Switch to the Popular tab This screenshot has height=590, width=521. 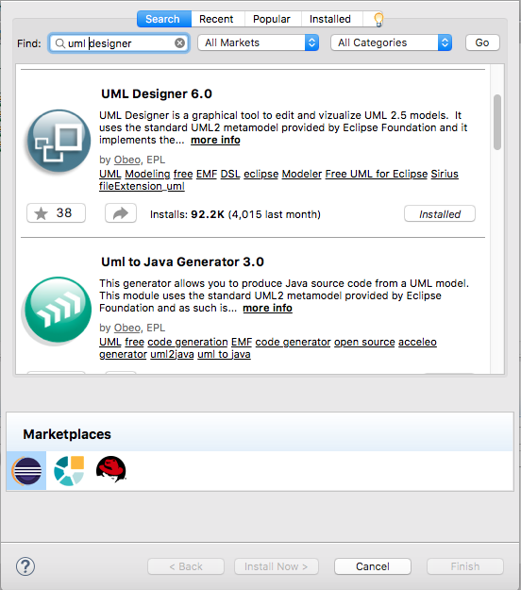point(272,19)
